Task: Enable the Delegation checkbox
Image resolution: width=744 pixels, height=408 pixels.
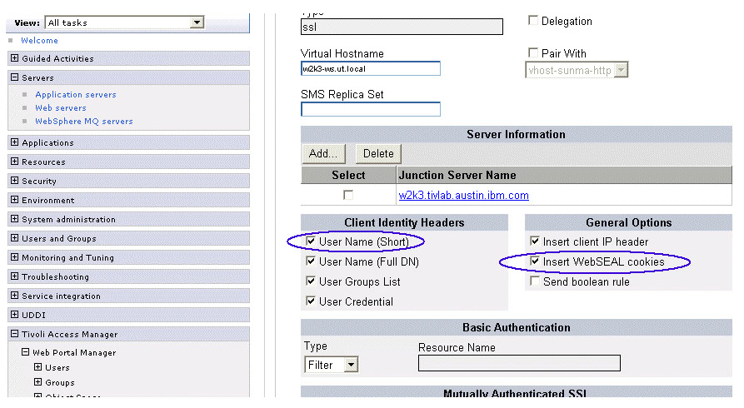Action: [x=533, y=20]
